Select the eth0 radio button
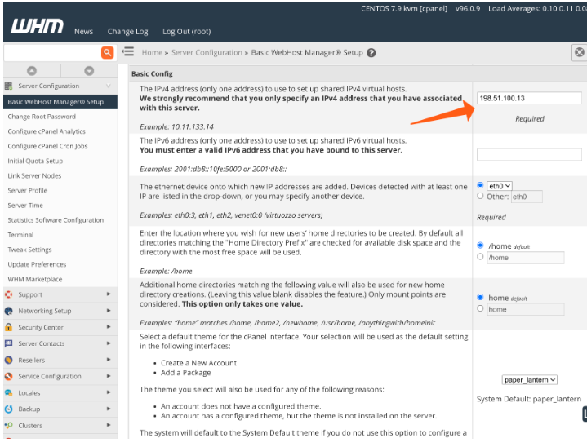 point(481,185)
